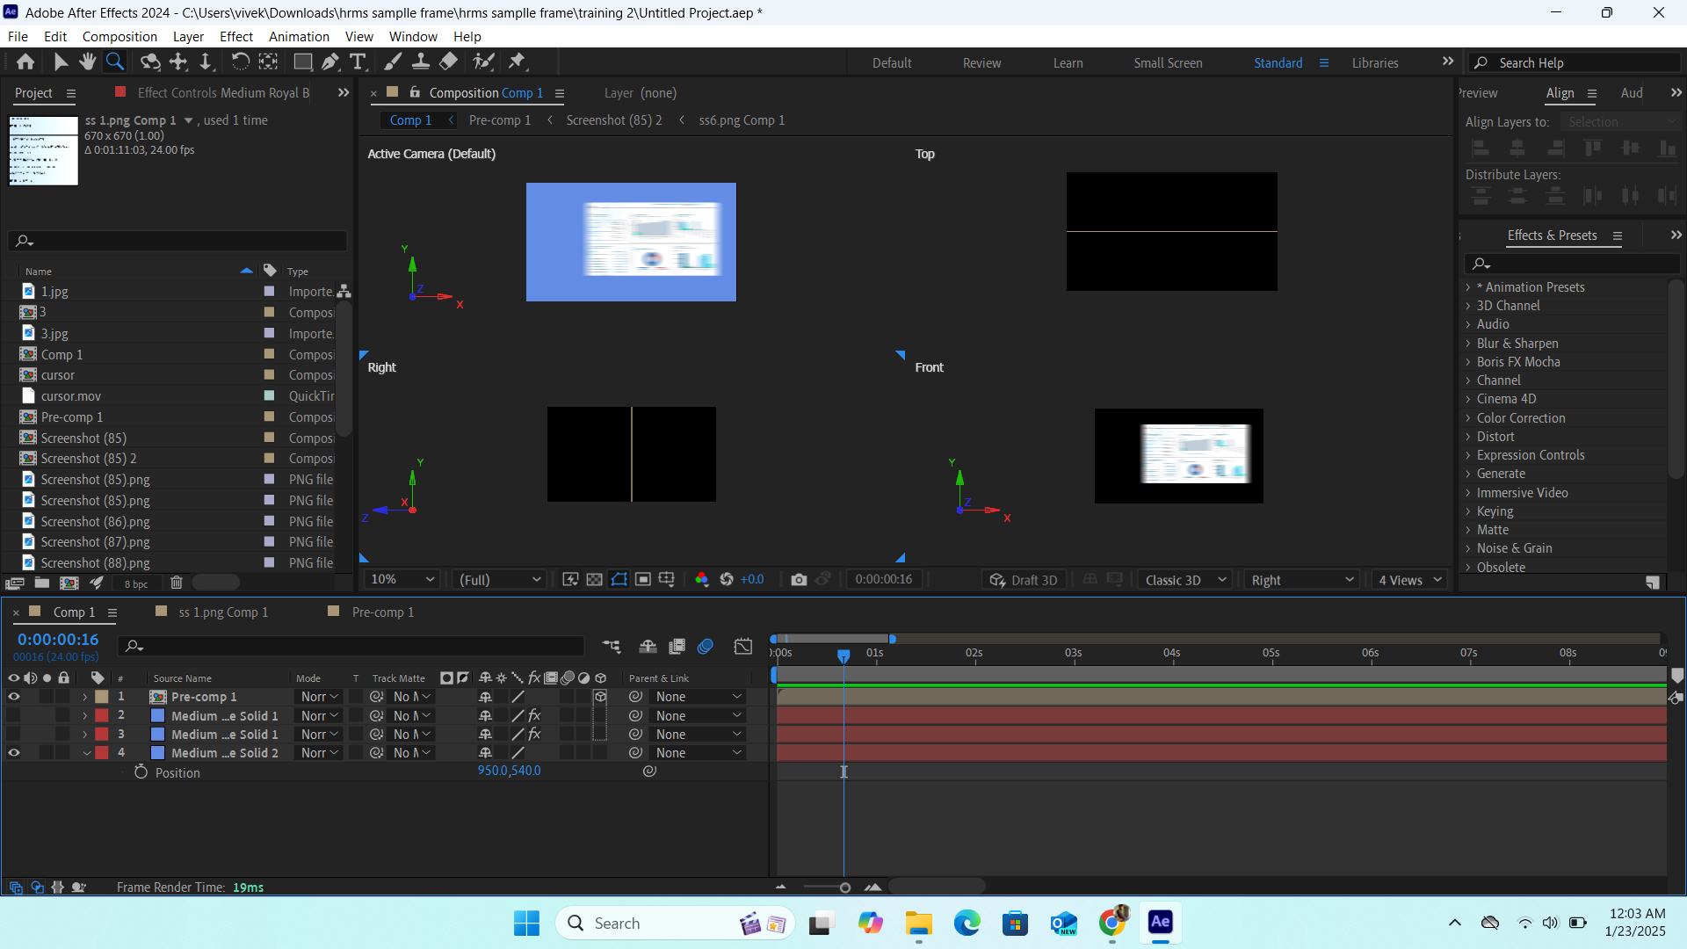The height and width of the screenshot is (949, 1687).
Task: Hide the Pre-comp 1 layer visibility
Action: click(x=14, y=696)
